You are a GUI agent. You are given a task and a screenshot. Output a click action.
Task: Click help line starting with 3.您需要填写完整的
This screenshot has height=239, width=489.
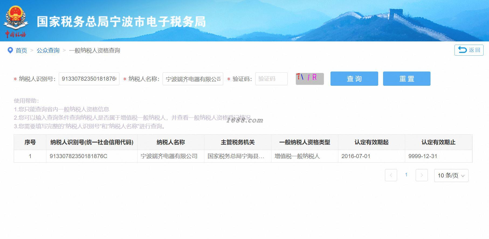click(89, 126)
